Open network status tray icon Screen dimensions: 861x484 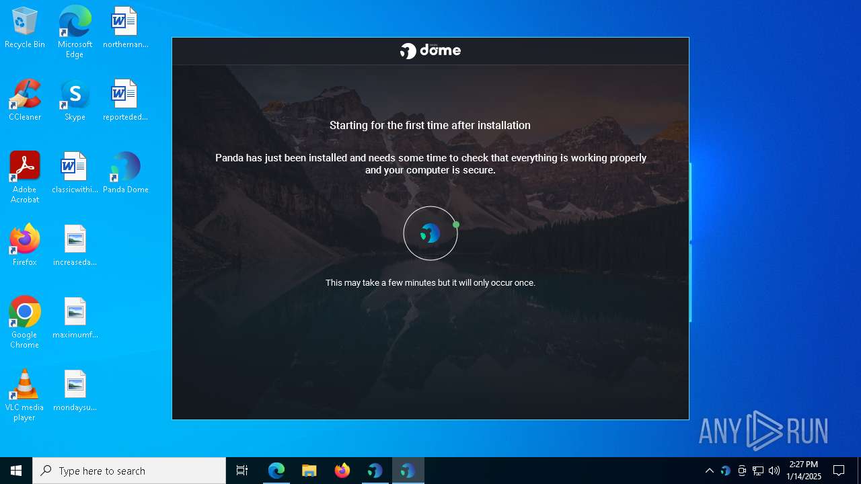click(758, 471)
